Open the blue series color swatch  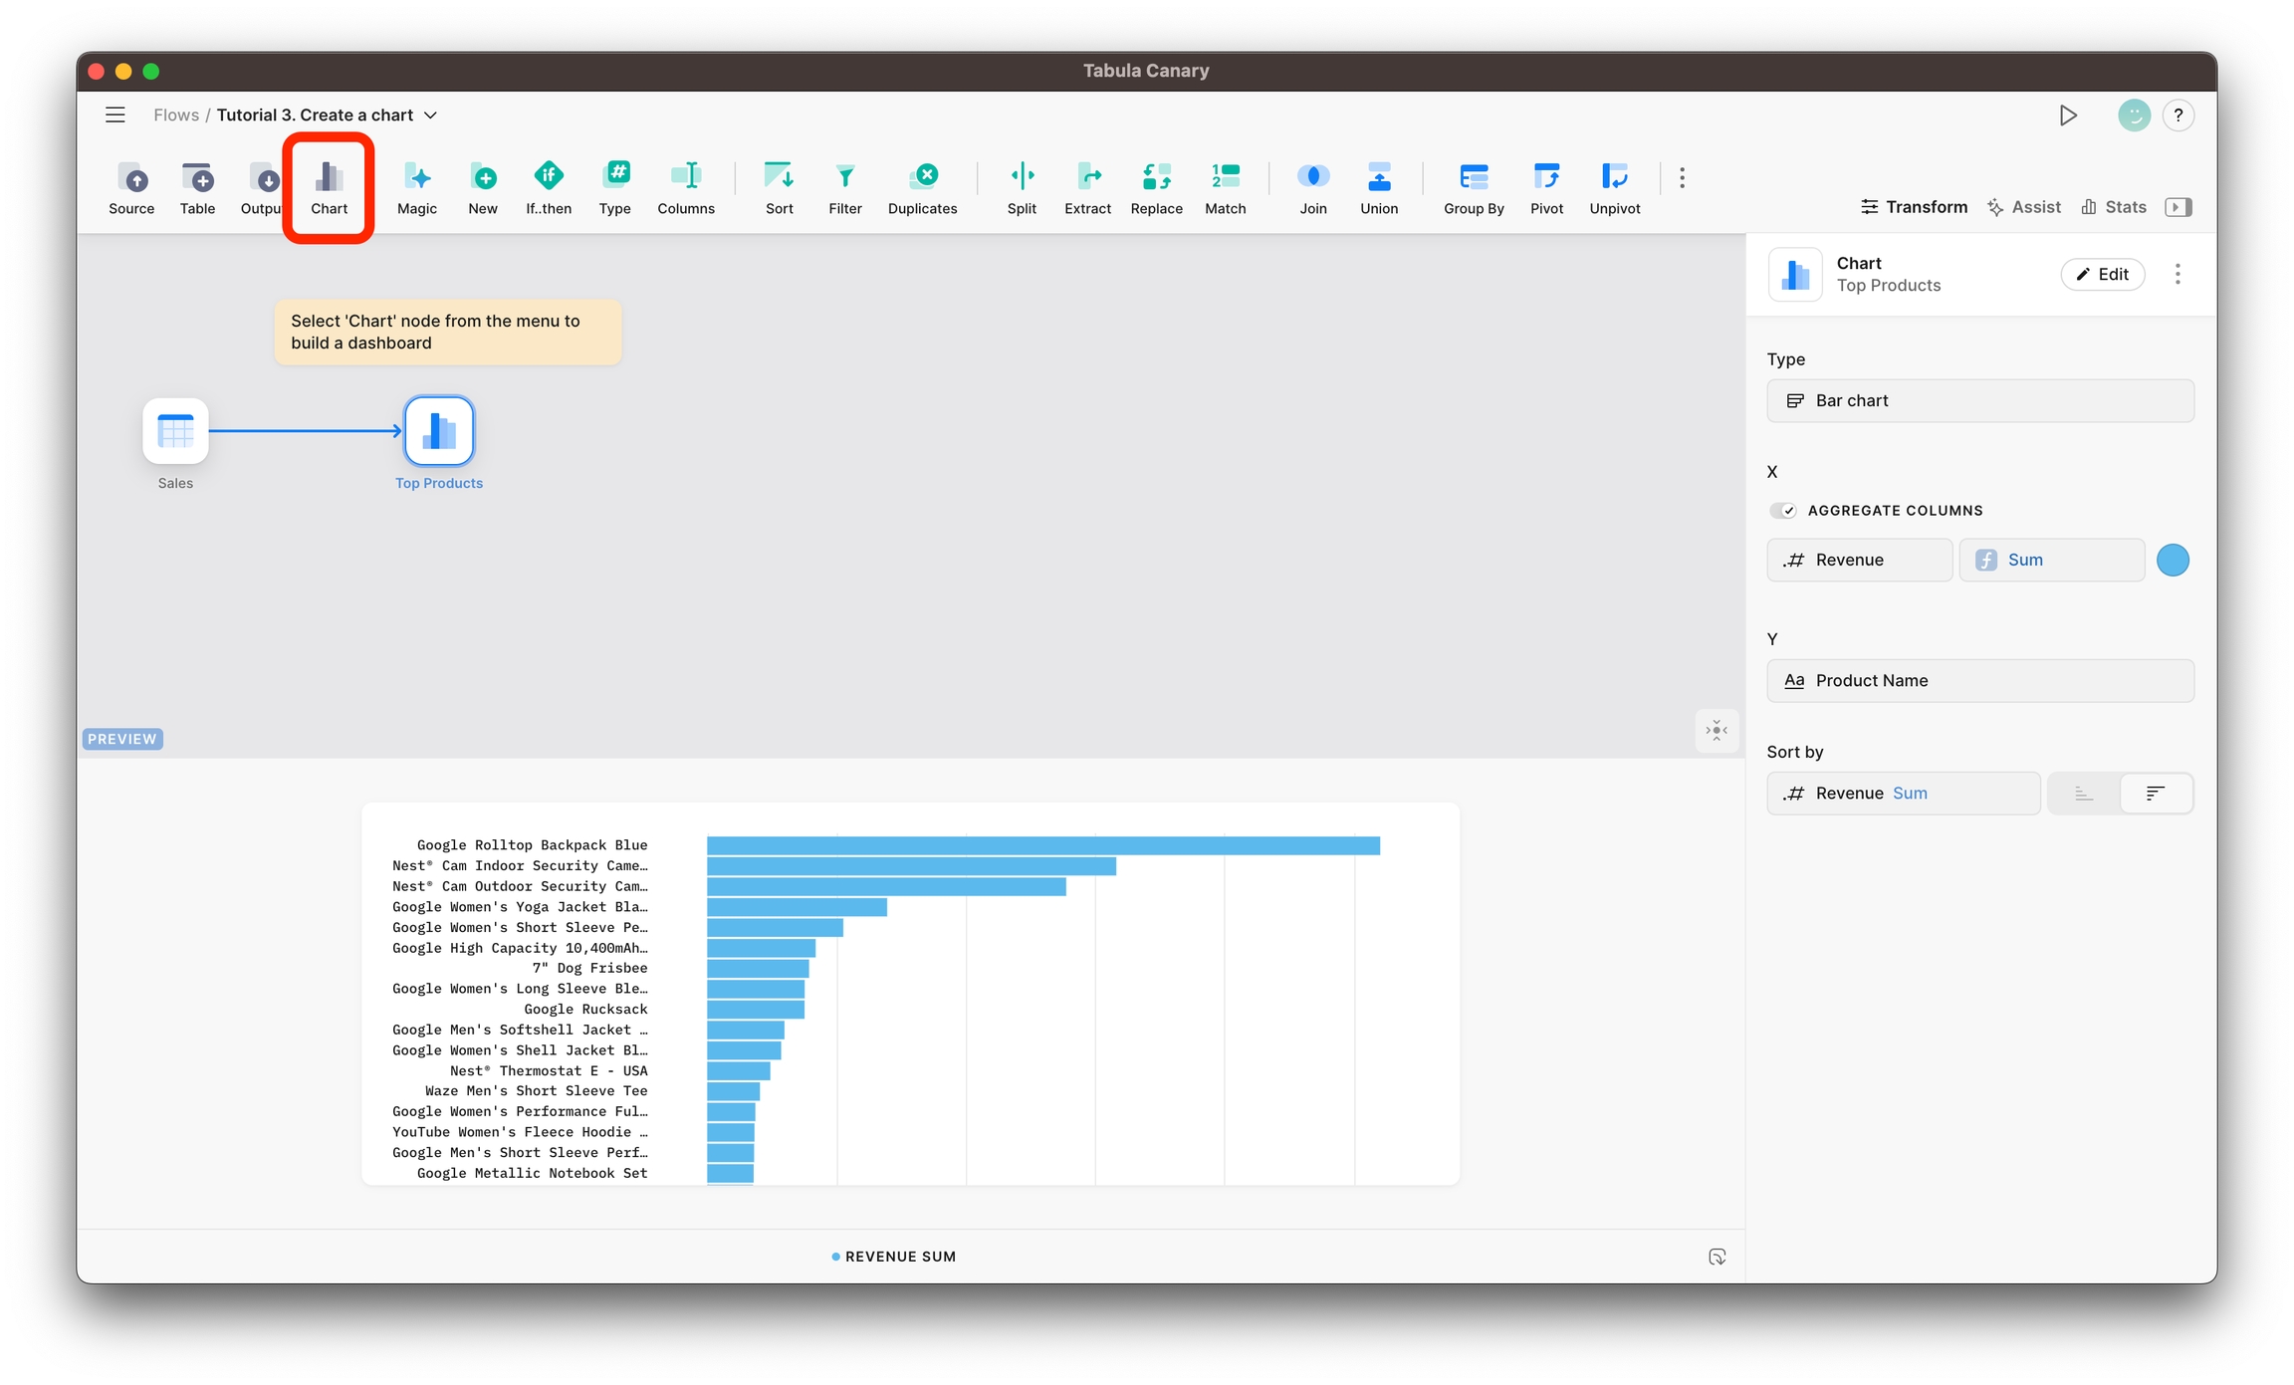click(2173, 560)
